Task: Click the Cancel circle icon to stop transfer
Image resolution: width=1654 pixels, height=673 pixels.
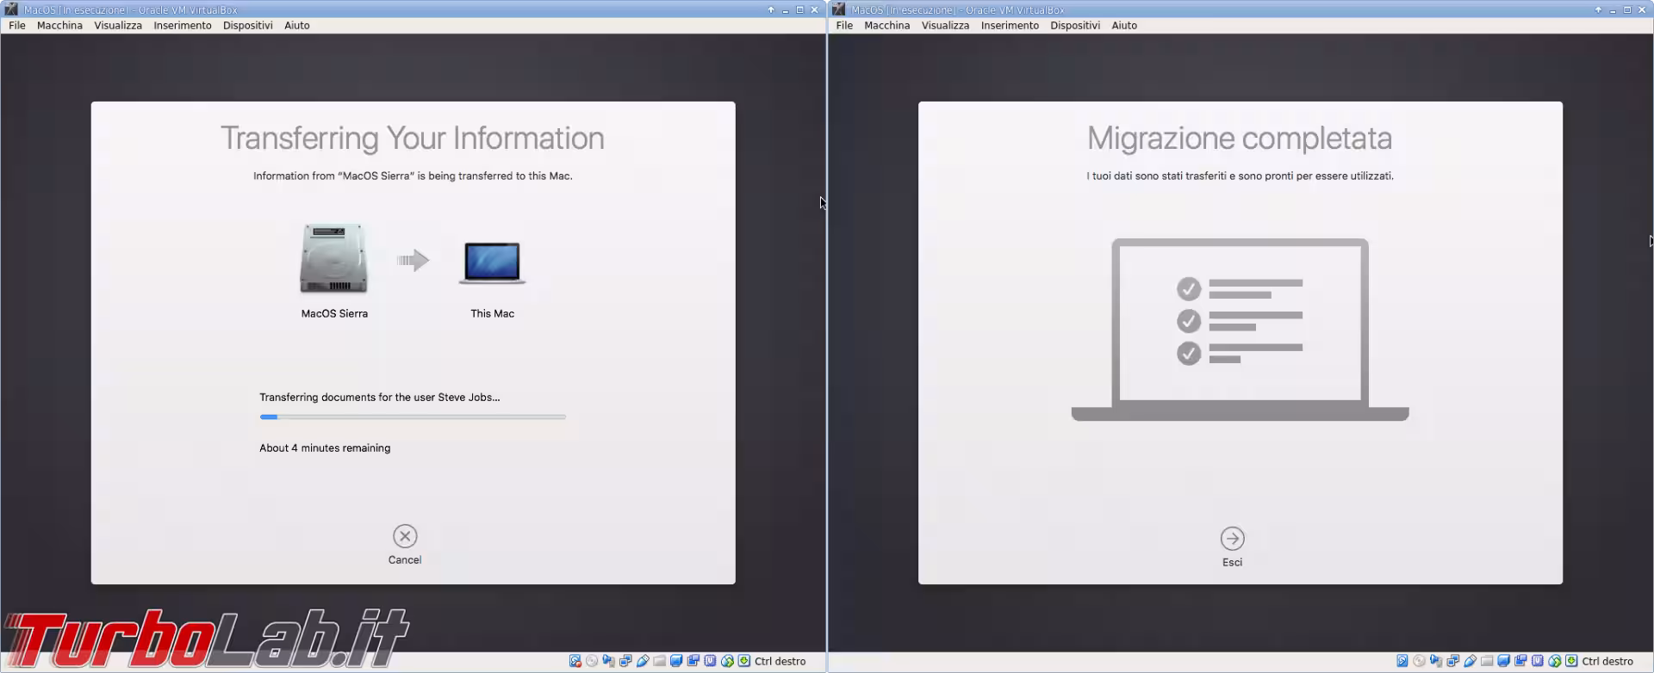Action: point(405,536)
